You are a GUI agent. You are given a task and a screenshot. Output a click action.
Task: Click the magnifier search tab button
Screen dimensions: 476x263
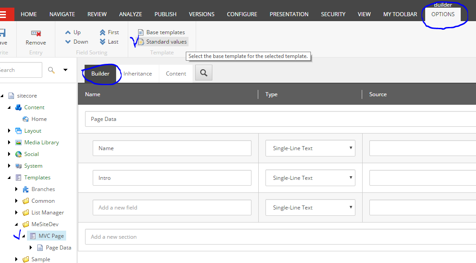tap(204, 73)
